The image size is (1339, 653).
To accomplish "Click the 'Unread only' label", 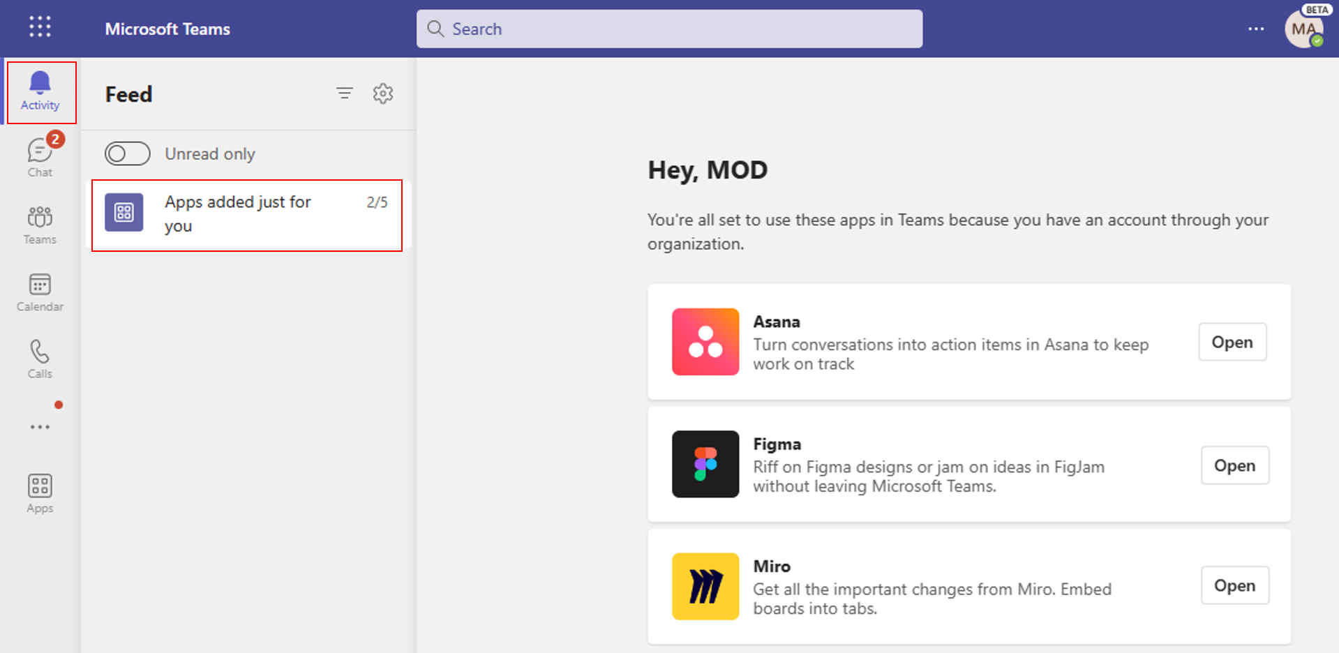I will coord(210,154).
